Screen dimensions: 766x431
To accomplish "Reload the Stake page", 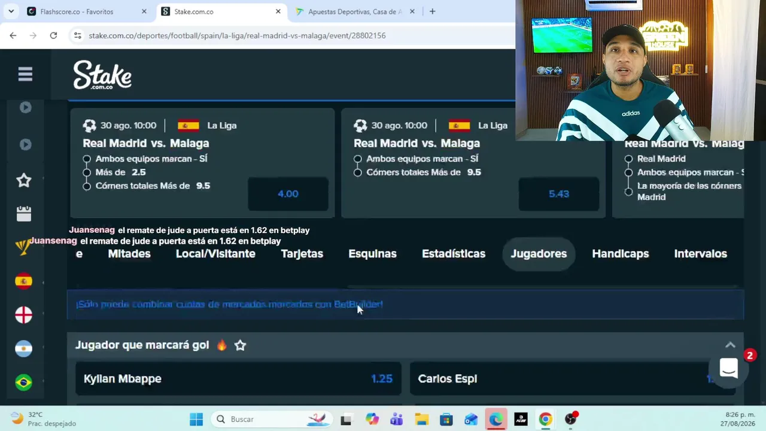I will point(53,35).
